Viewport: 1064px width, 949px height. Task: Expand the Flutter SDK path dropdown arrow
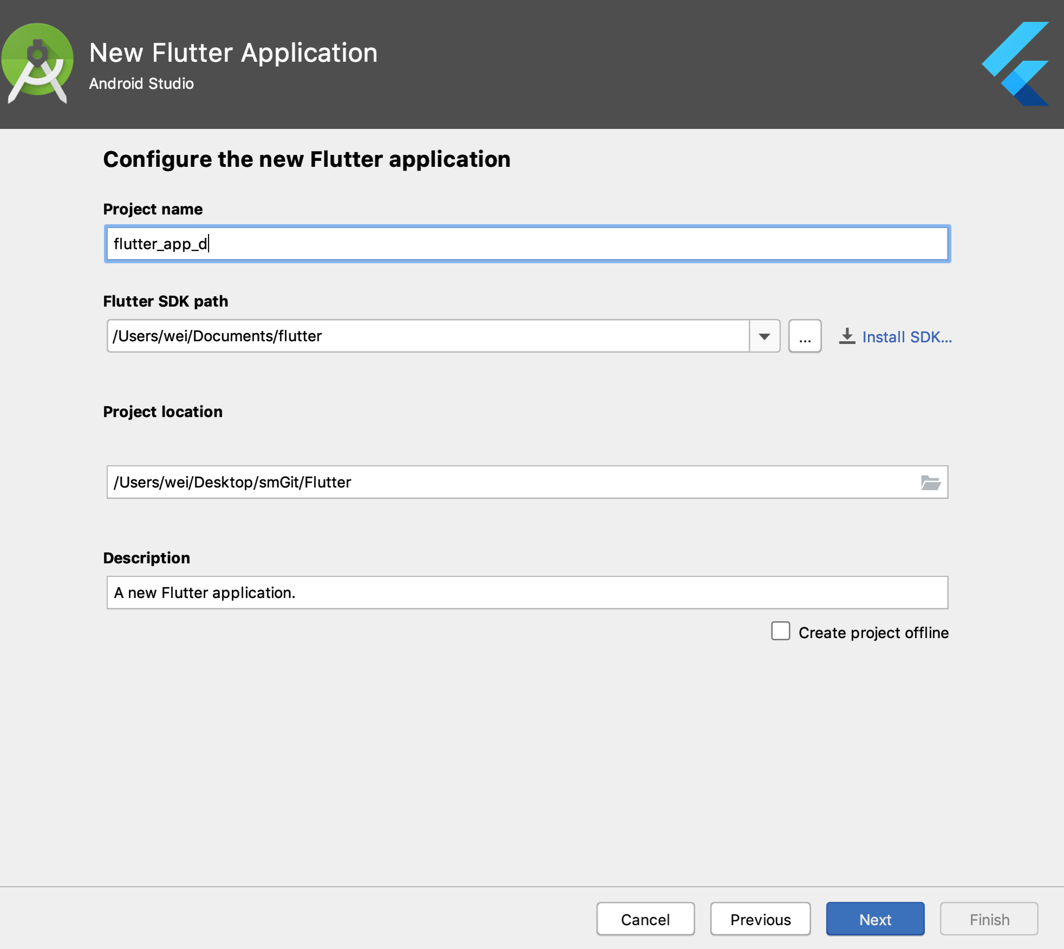(x=764, y=336)
